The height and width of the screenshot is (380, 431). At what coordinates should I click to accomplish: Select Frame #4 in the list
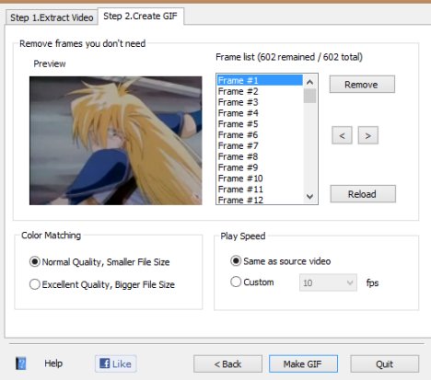click(x=260, y=113)
